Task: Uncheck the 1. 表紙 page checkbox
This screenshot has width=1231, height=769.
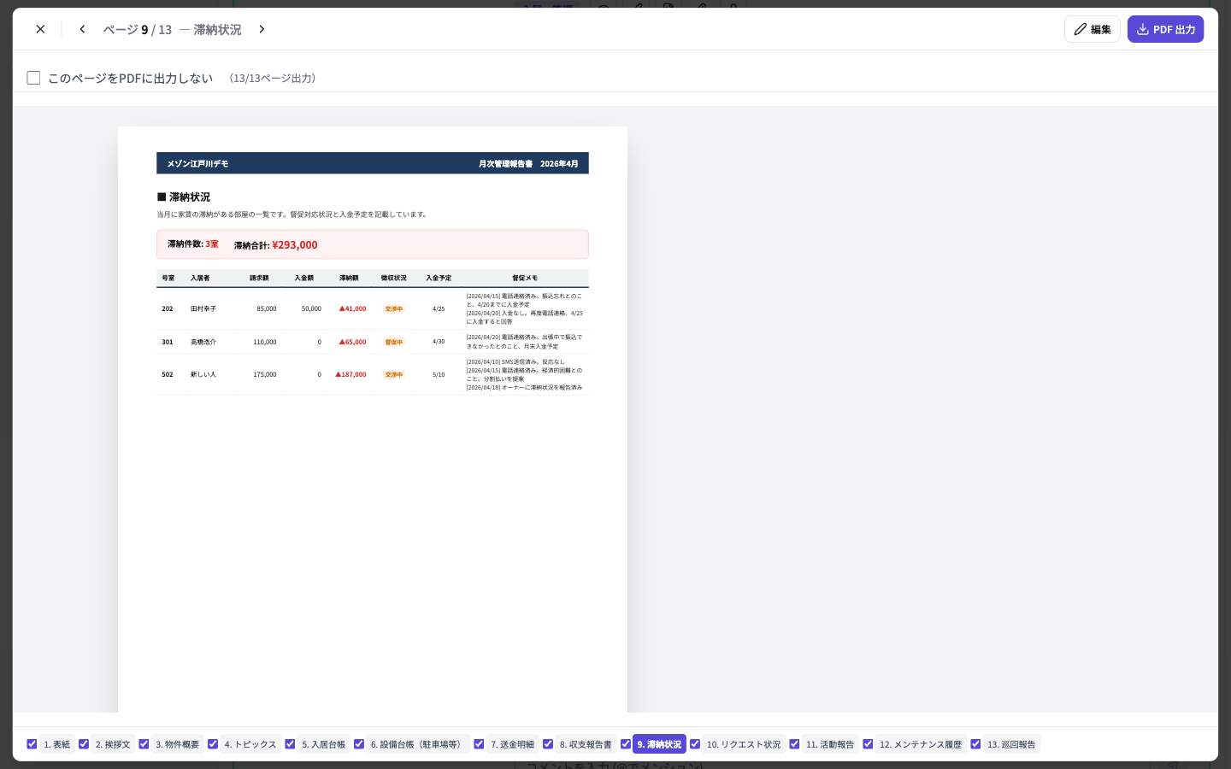Action: (32, 744)
